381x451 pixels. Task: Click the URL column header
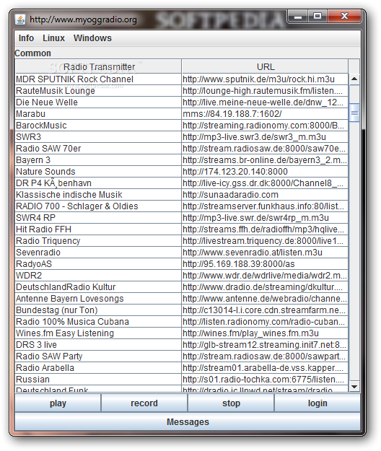[265, 66]
